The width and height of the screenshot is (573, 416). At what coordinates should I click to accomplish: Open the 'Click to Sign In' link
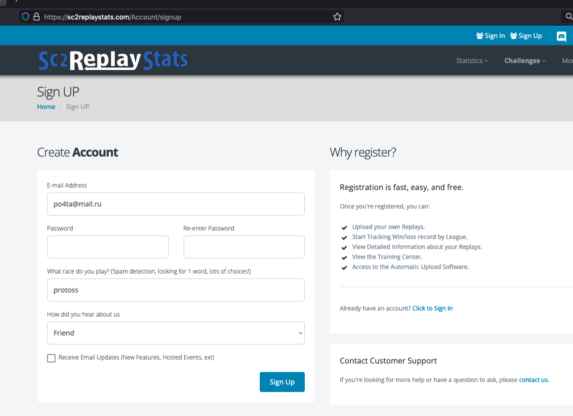coord(432,308)
